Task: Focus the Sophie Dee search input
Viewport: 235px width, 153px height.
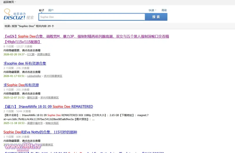Action: point(92,17)
